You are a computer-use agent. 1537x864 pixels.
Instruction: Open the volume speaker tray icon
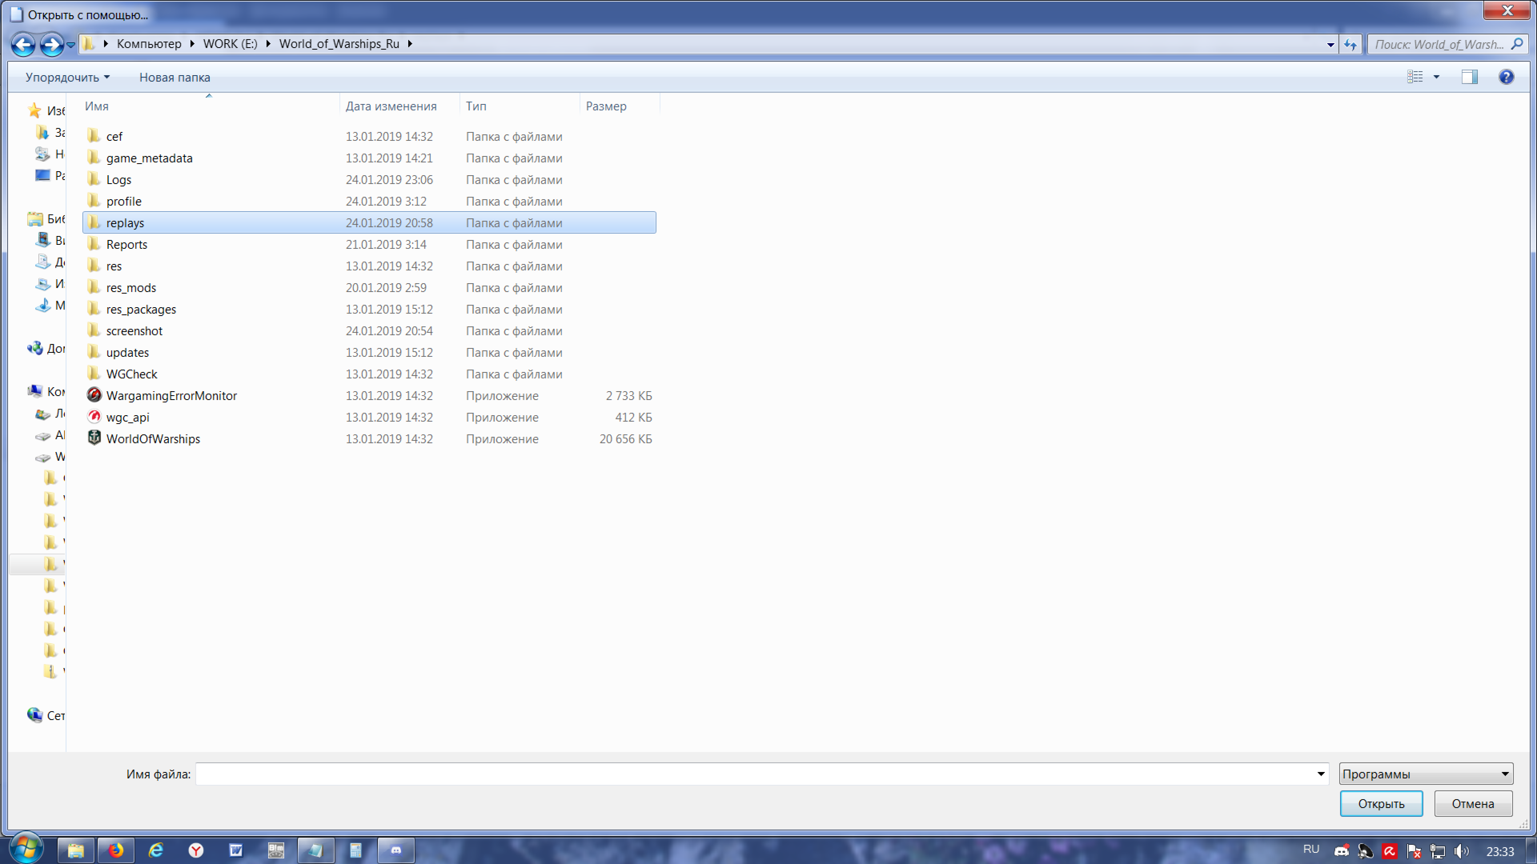coord(1461,851)
